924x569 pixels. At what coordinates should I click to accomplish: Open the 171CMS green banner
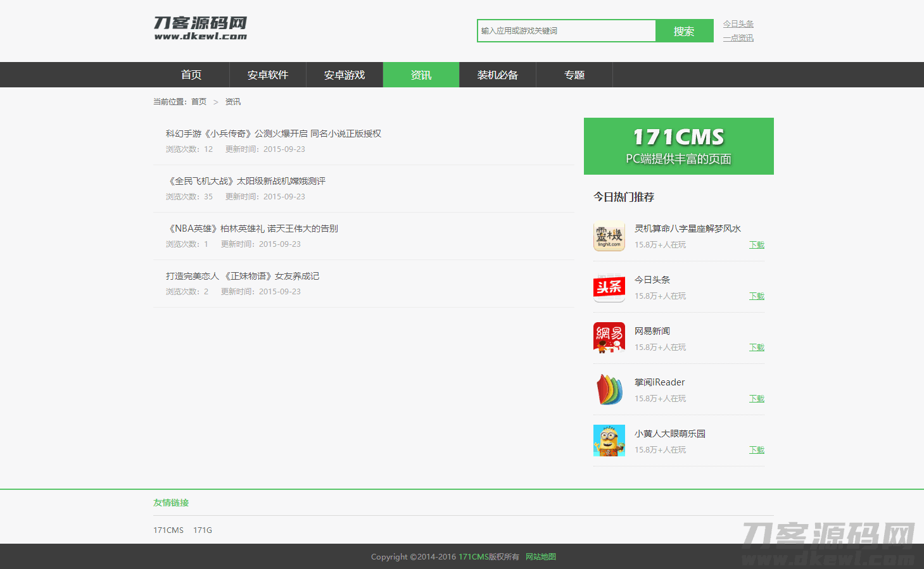tap(678, 146)
